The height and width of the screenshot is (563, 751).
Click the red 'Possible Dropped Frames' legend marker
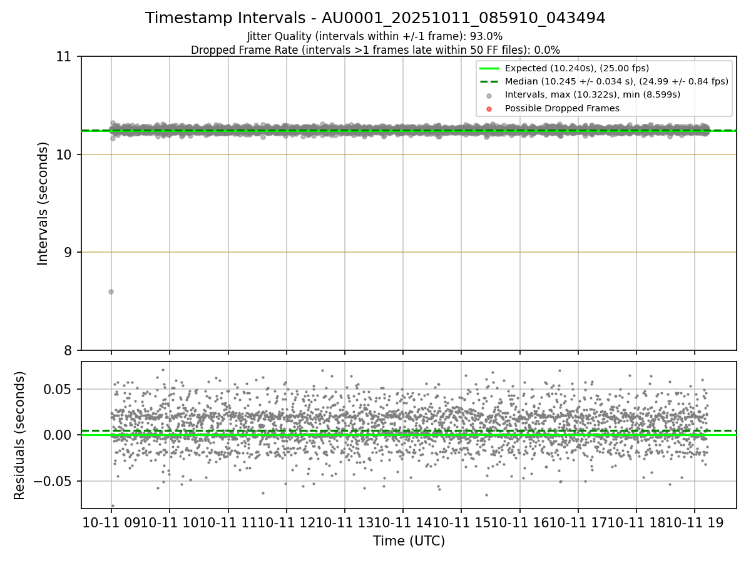coord(489,109)
